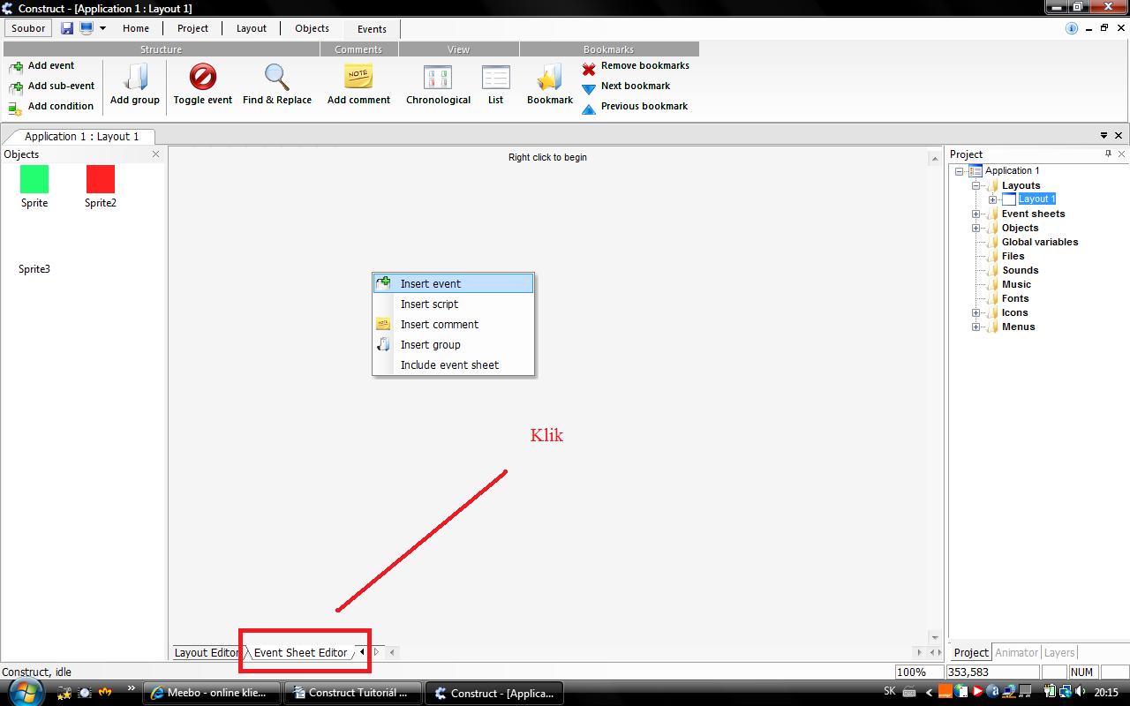
Task: Expand the Icons folder
Action: tap(976, 312)
